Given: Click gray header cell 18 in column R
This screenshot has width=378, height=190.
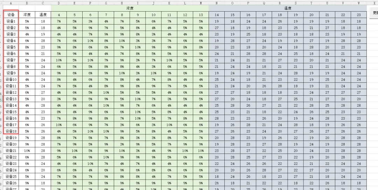Looking at the screenshot, I should (280, 15).
